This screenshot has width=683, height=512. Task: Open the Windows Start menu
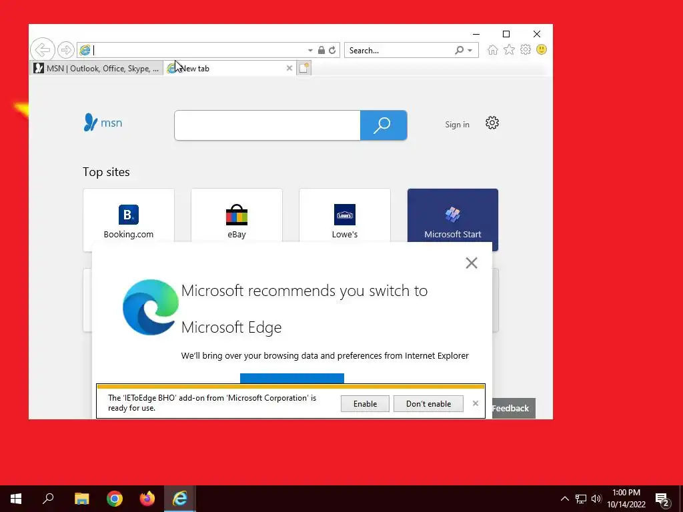coord(16,499)
